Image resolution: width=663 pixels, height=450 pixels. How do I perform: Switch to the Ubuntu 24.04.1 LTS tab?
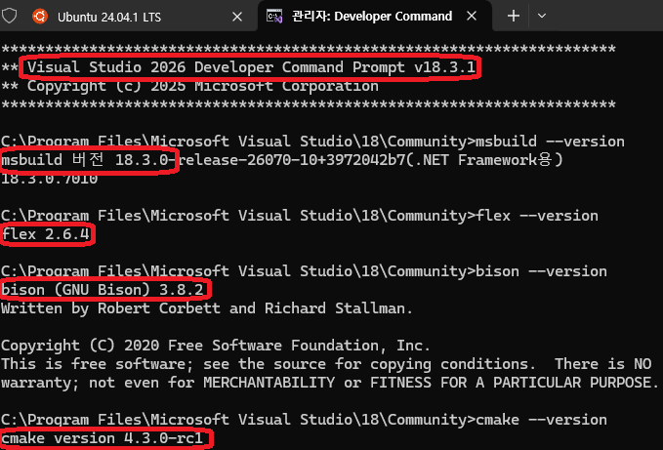point(138,16)
